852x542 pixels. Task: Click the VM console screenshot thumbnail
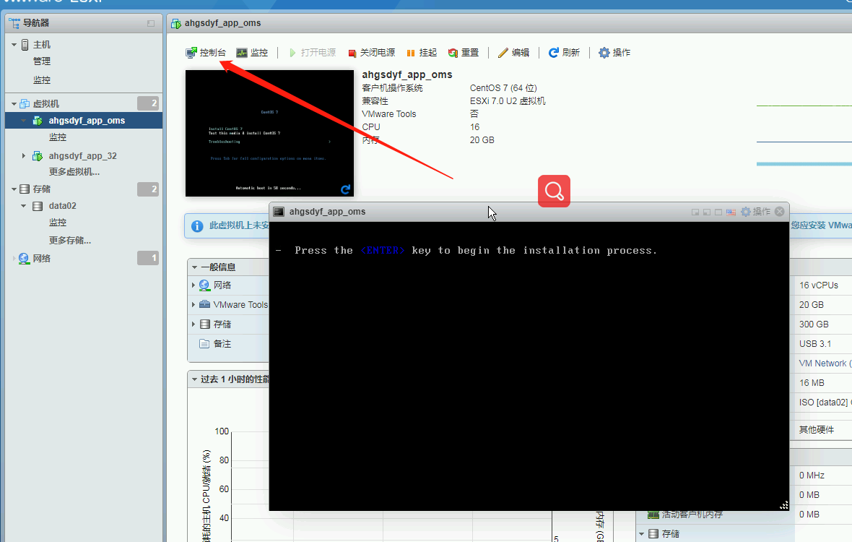(x=269, y=133)
